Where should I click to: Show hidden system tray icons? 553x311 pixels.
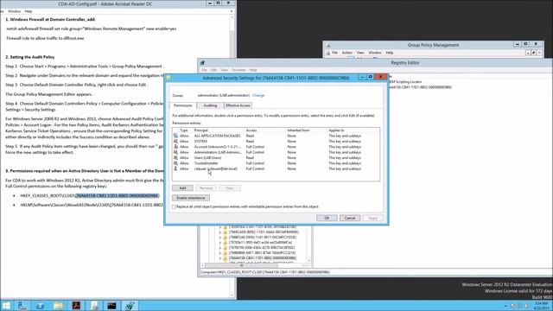[505, 306]
